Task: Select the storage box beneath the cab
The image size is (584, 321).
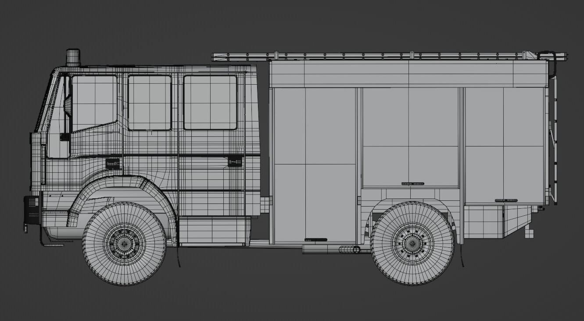Action: tap(215, 231)
